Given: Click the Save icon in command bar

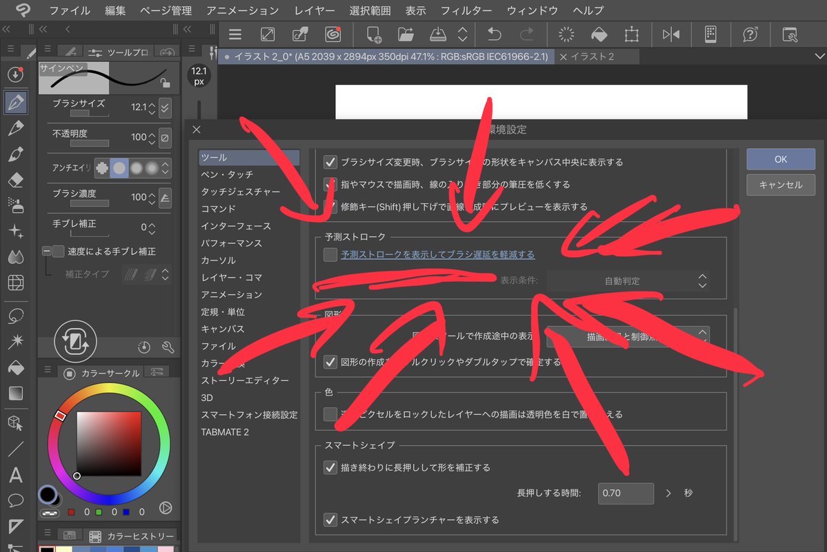Looking at the screenshot, I should pos(438,34).
